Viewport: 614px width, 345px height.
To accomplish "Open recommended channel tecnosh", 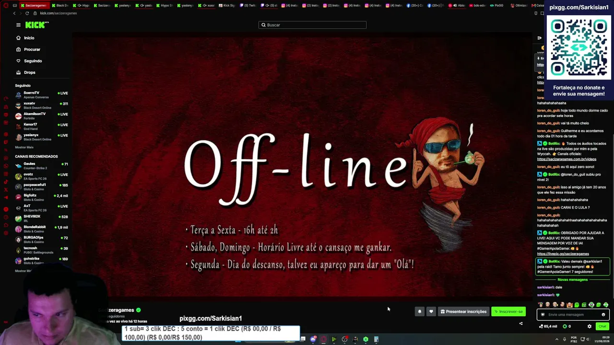I will tap(42, 250).
